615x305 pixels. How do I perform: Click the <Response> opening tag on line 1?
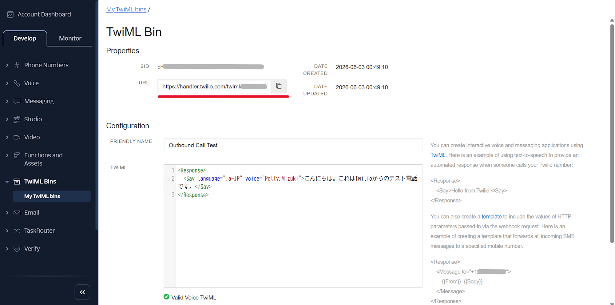192,171
